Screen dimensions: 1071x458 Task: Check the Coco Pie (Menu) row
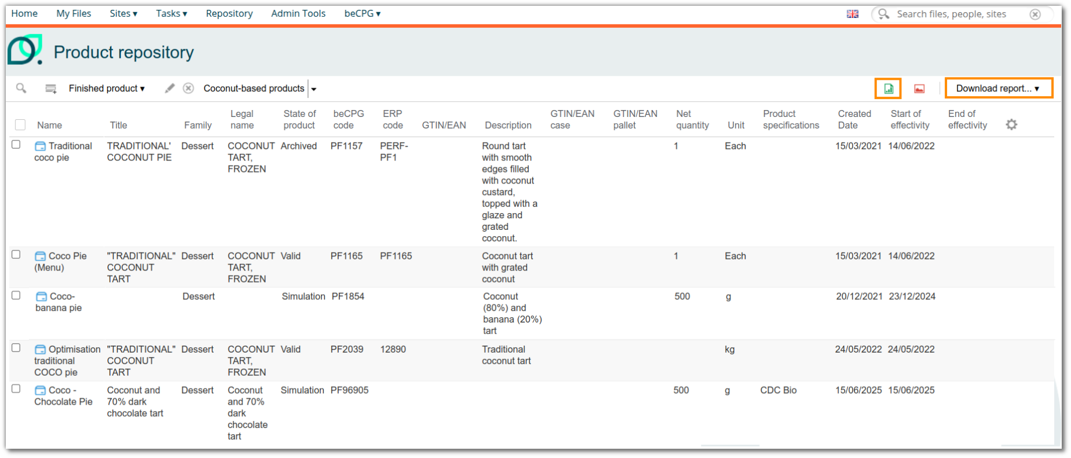tap(16, 255)
